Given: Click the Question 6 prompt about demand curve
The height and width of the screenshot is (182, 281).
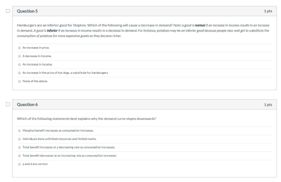Looking at the screenshot, I should click(x=86, y=119).
